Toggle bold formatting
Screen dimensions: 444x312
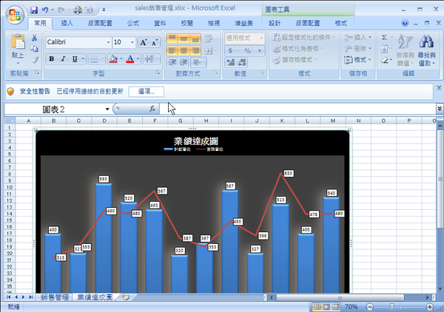coord(52,59)
